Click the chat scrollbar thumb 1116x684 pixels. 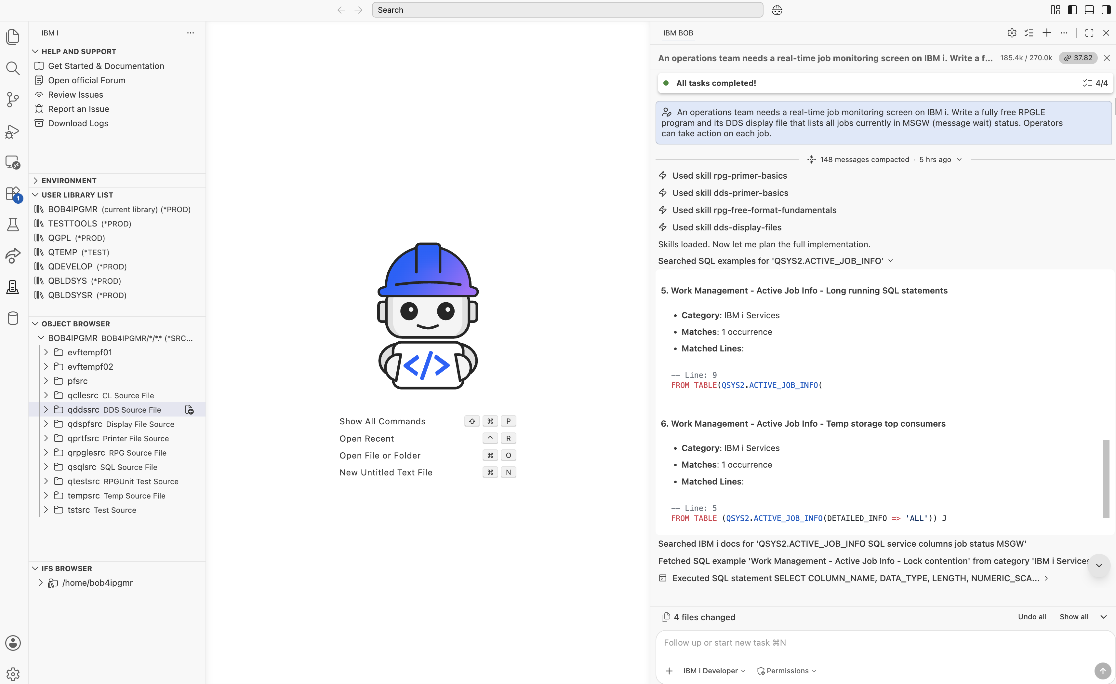pyautogui.click(x=1106, y=478)
